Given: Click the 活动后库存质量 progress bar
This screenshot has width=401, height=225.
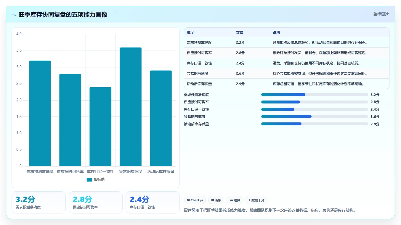Looking at the screenshot, I should pyautogui.click(x=315, y=124).
